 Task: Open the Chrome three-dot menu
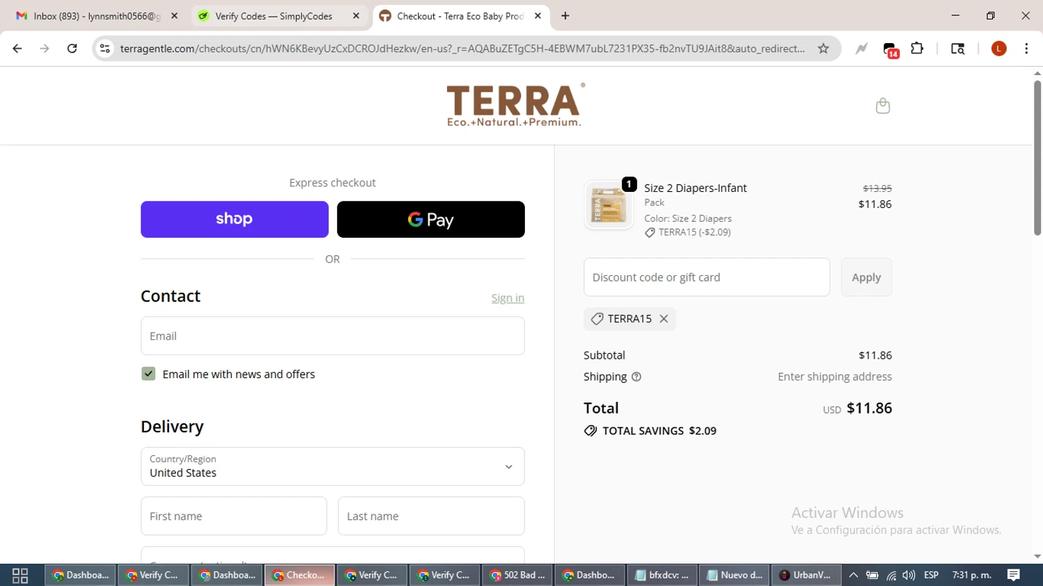pos(1026,49)
